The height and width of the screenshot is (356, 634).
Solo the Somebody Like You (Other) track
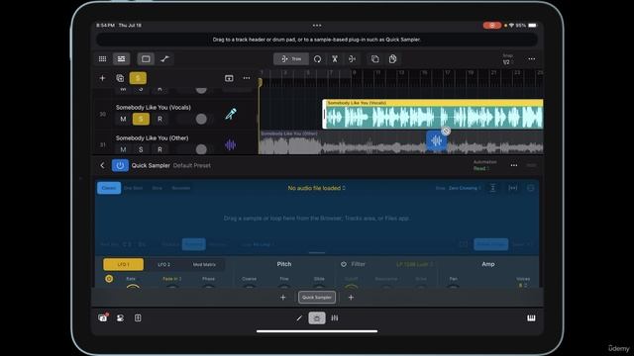click(x=141, y=149)
